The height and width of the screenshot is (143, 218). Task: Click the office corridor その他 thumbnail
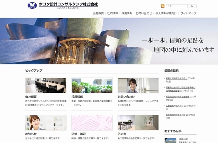click(138, 123)
